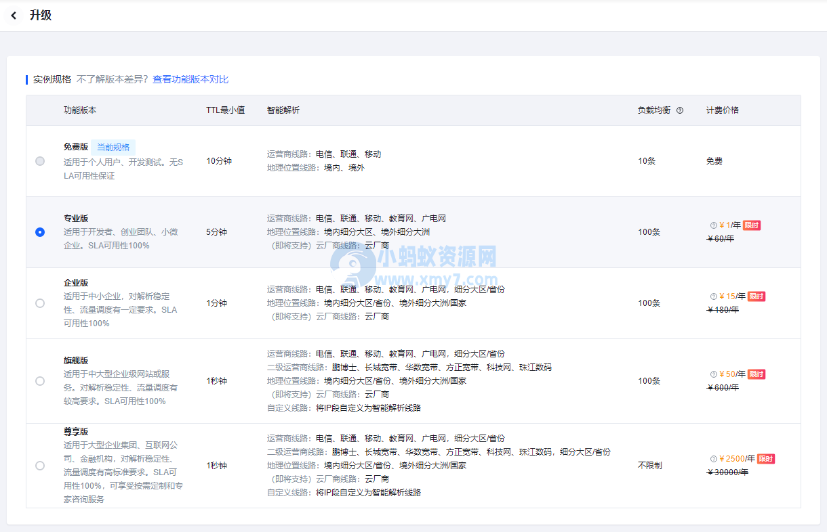Click the 不限制 load balancing value
The width and height of the screenshot is (827, 532).
click(x=650, y=466)
